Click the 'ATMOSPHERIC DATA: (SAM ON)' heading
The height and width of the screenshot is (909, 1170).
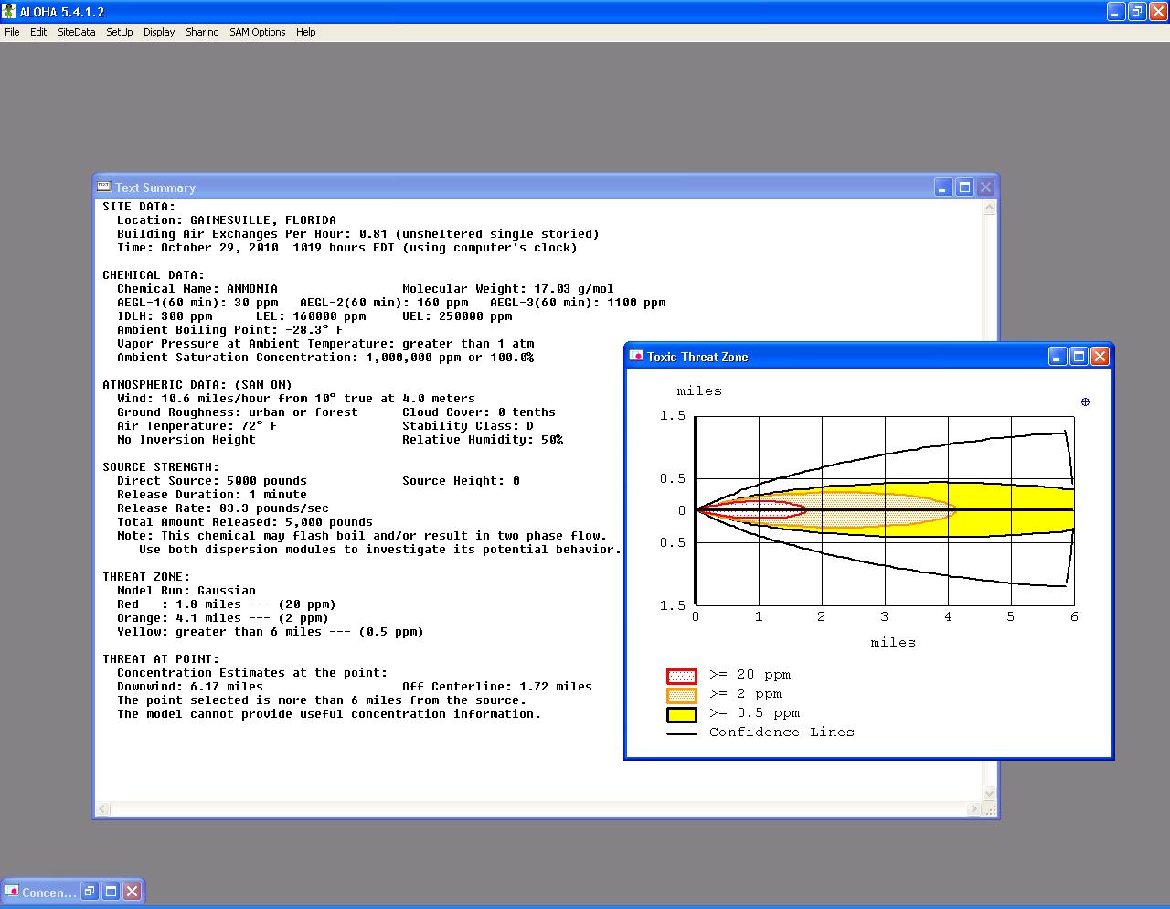[197, 385]
